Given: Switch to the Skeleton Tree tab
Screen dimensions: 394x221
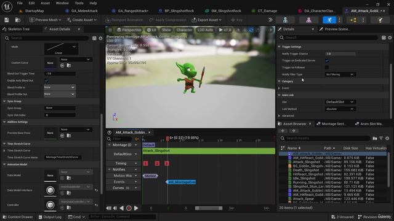Looking at the screenshot, I should pyautogui.click(x=18, y=29).
